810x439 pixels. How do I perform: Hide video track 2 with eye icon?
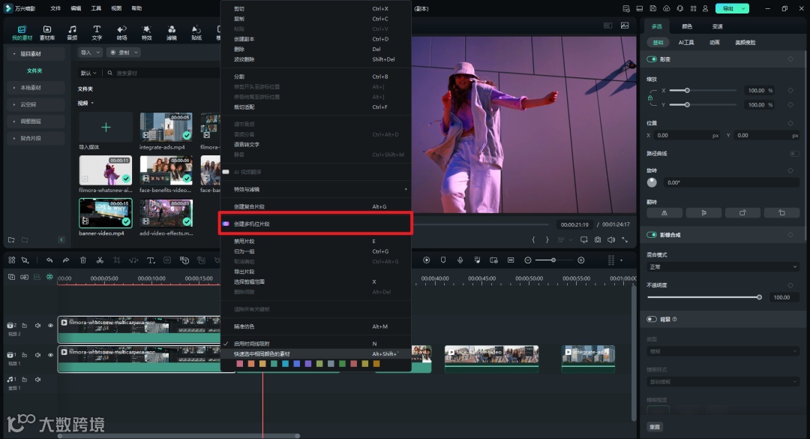pos(51,326)
